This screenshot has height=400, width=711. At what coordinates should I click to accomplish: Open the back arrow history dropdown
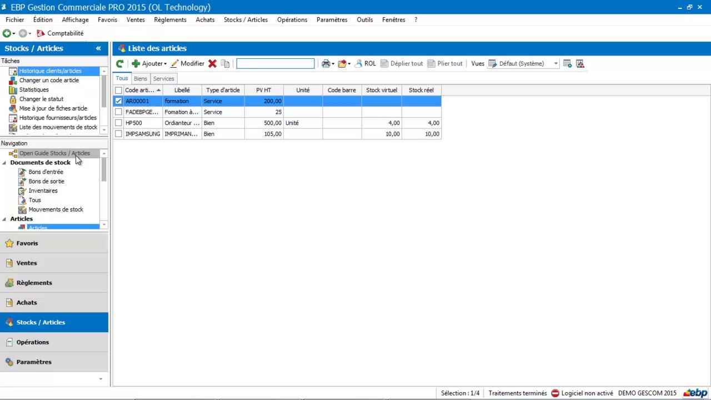point(14,34)
